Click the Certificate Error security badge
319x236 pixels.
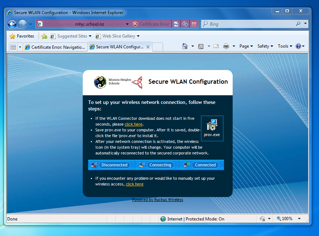tap(151, 24)
